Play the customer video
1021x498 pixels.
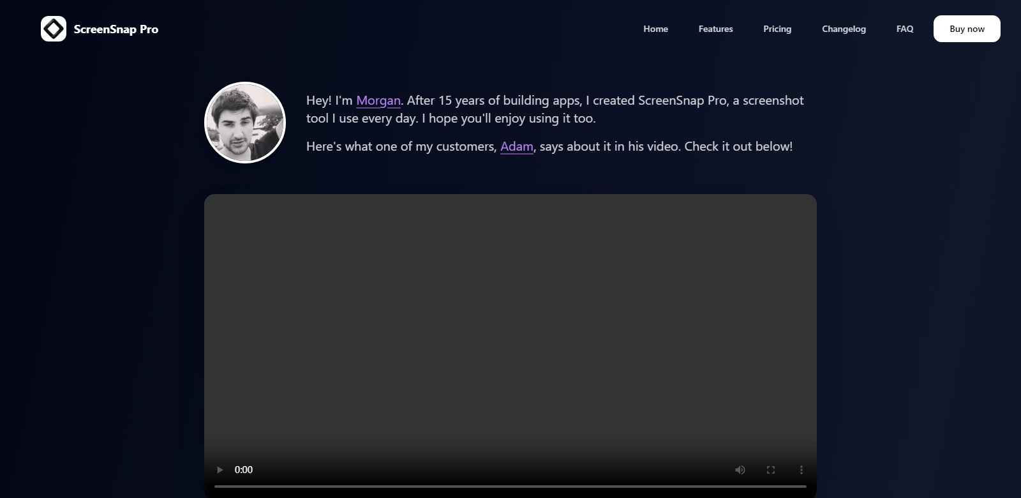point(220,470)
